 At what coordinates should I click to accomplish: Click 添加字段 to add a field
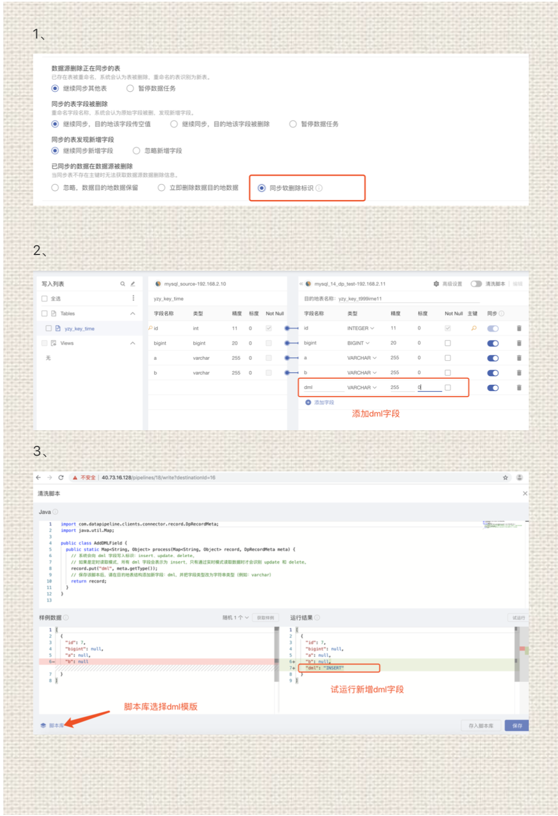320,403
